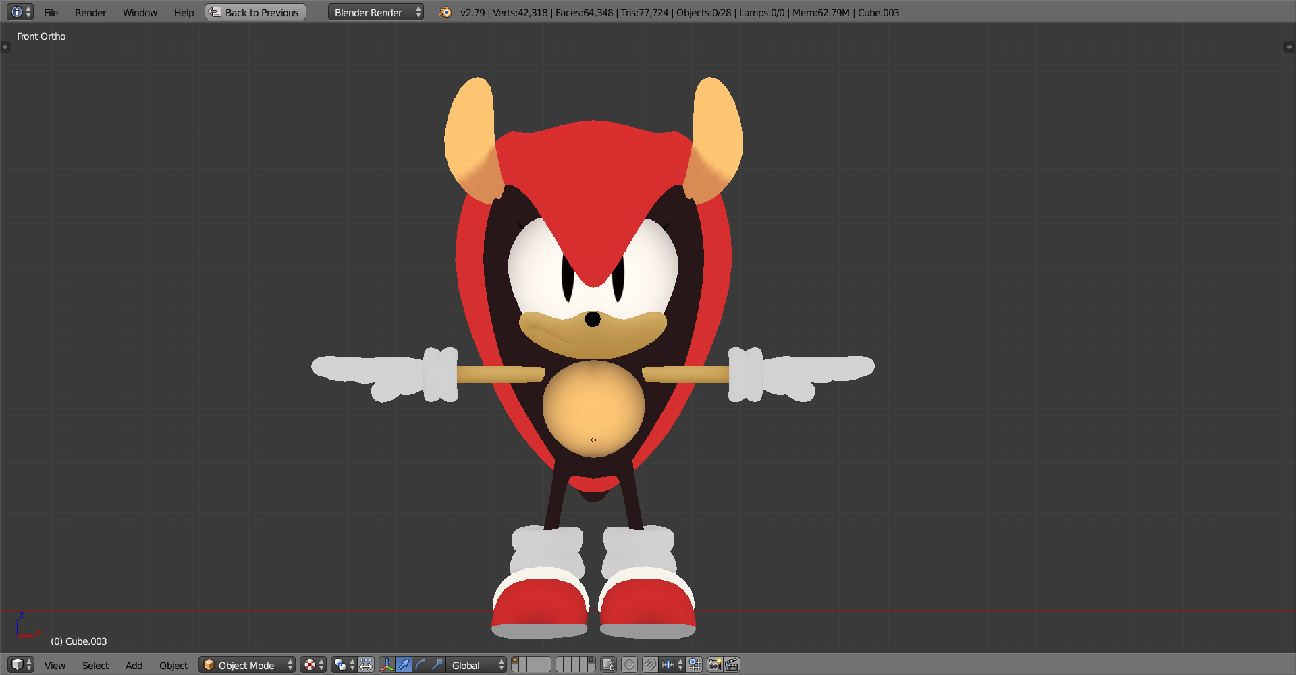Image resolution: width=1296 pixels, height=675 pixels.
Task: Toggle manipulate center points only
Action: 366,665
